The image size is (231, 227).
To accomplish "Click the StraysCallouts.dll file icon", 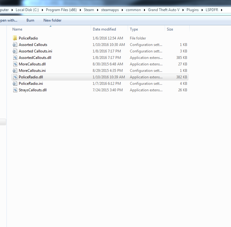I will (x=15, y=90).
